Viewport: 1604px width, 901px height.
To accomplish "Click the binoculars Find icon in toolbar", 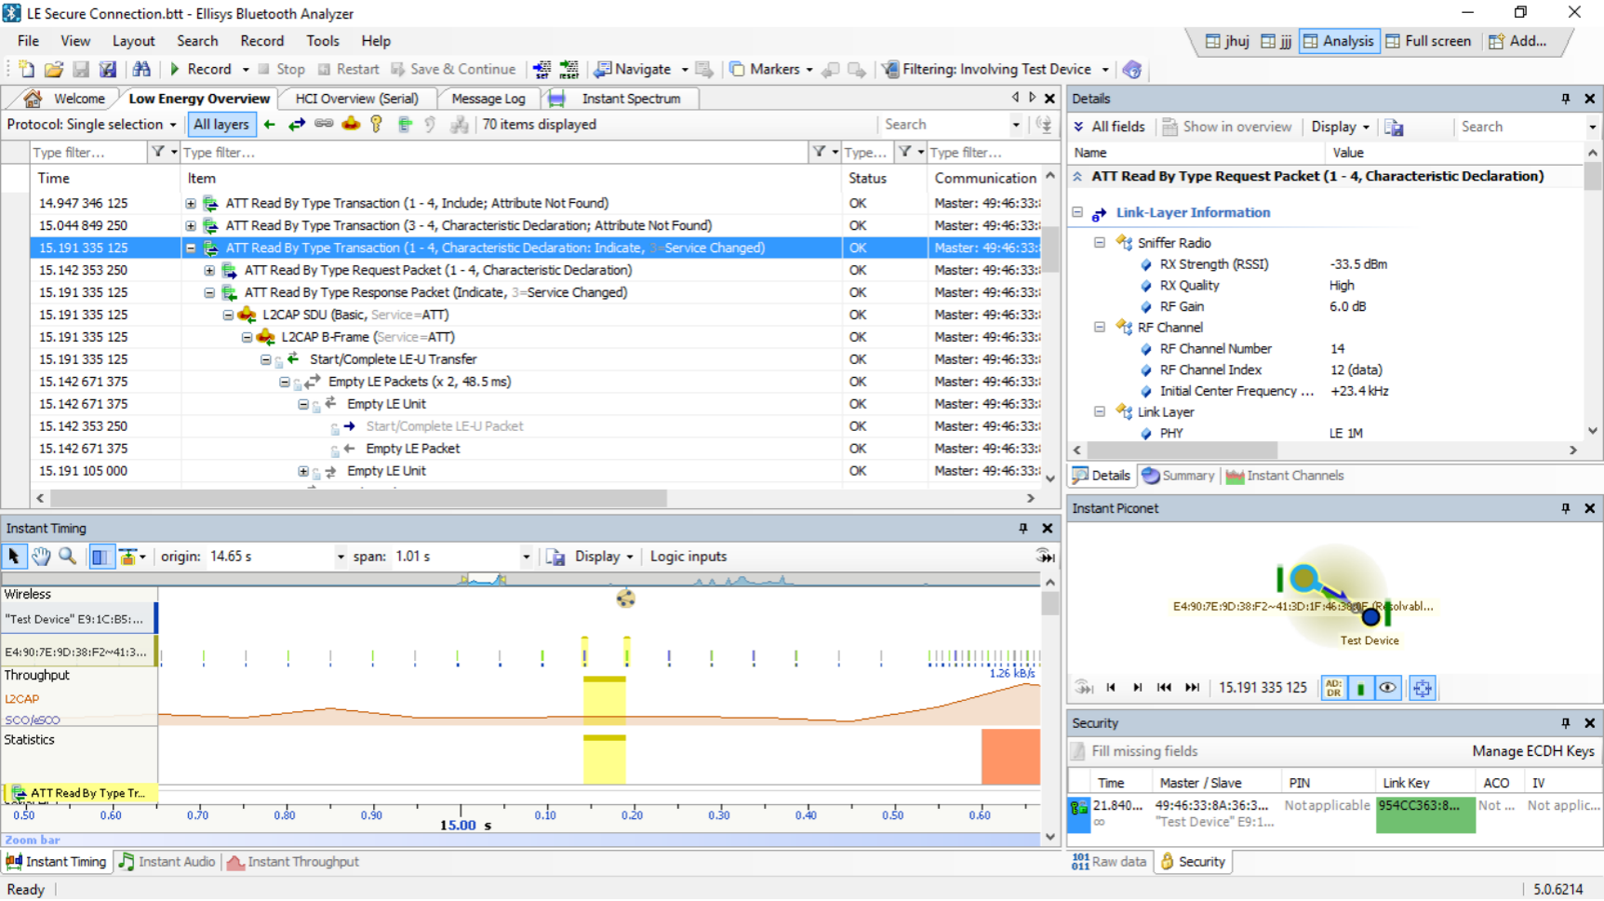I will 141,69.
